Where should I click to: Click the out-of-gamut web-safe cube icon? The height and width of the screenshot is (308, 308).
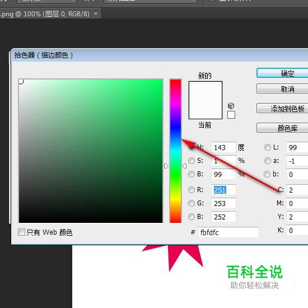tap(231, 106)
